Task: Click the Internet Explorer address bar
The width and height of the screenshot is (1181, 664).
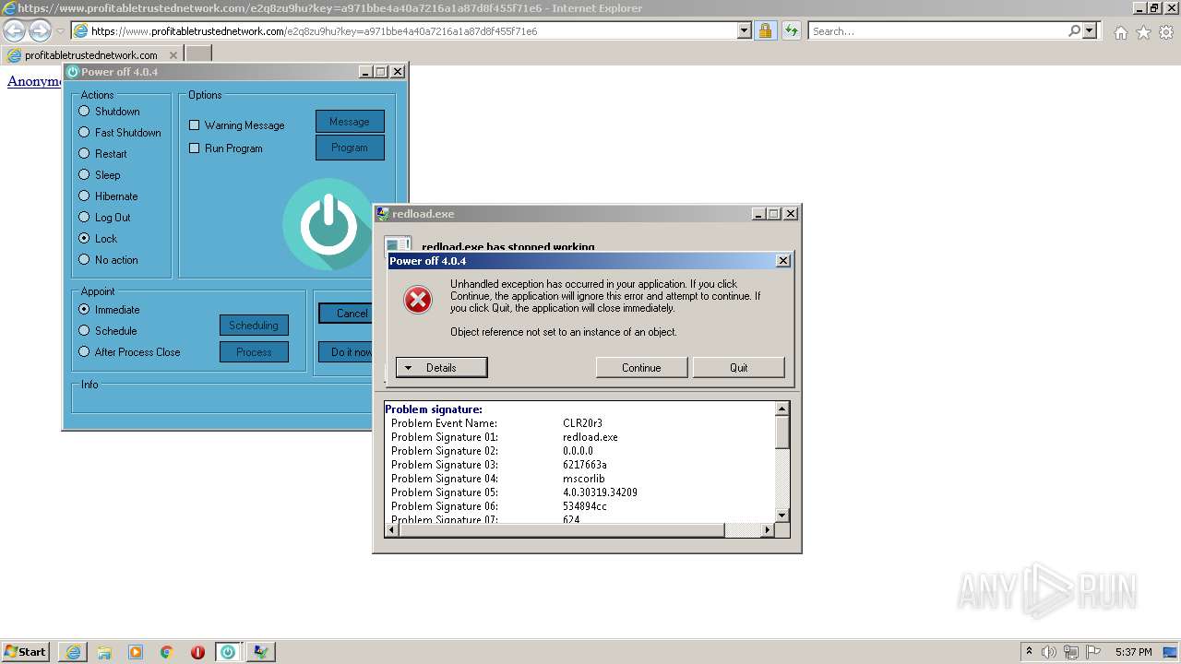Action: pyautogui.click(x=404, y=31)
